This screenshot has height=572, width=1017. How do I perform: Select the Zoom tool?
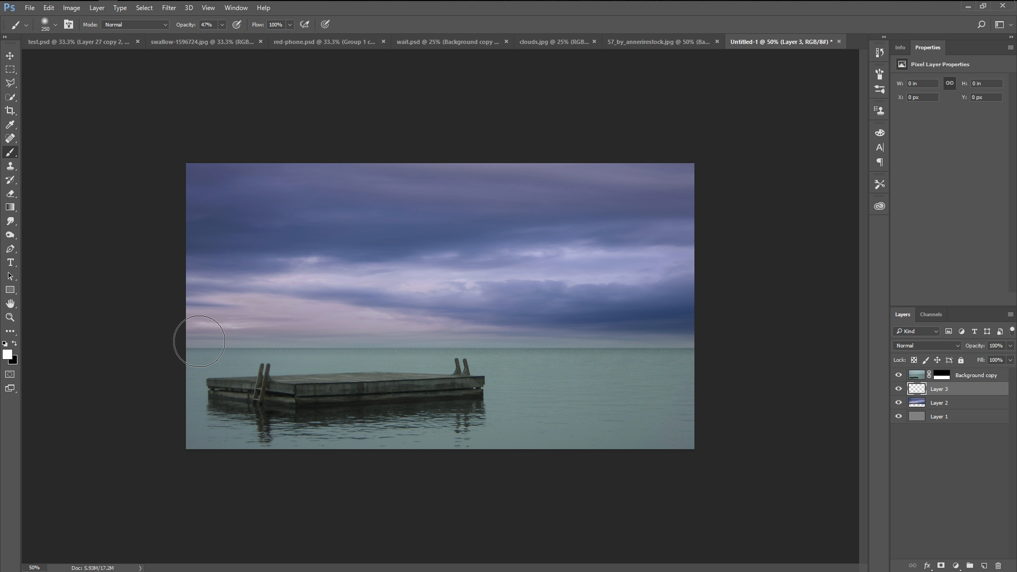(x=10, y=318)
